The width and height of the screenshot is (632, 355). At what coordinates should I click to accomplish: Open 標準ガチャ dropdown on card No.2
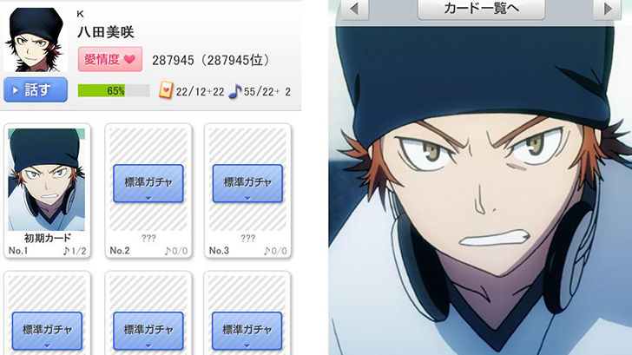pyautogui.click(x=148, y=183)
